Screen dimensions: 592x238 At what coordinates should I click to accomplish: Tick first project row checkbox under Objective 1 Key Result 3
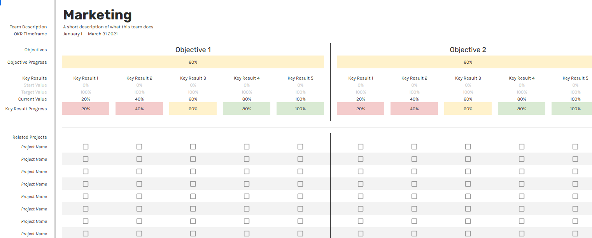click(193, 147)
